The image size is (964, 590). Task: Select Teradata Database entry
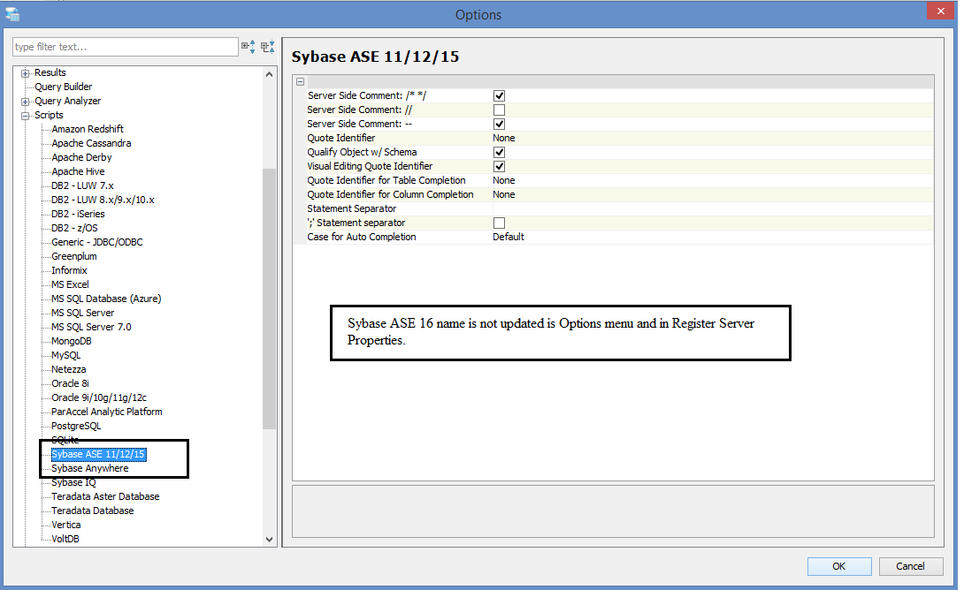92,511
